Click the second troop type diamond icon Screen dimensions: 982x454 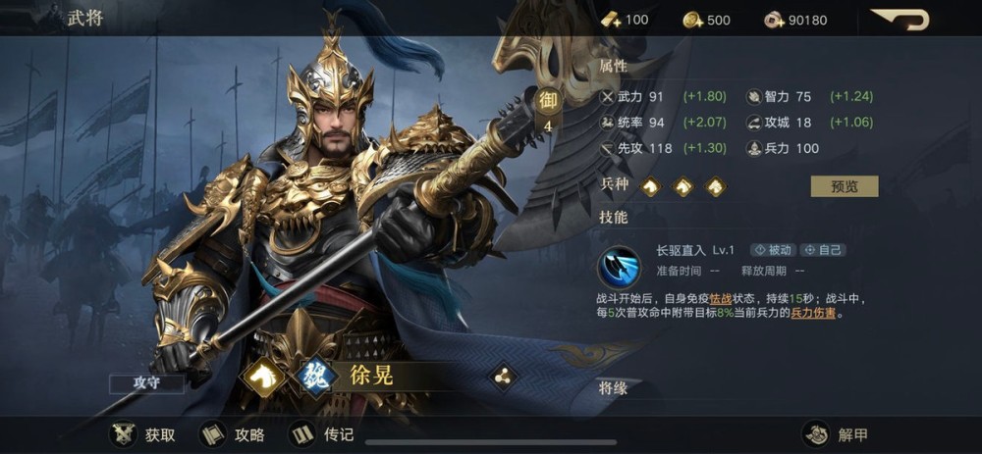click(x=682, y=185)
